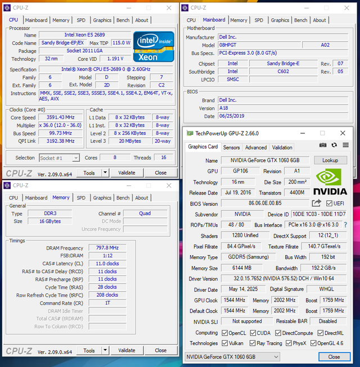Image resolution: width=360 pixels, height=367 pixels.
Task: Click Close button in Memory CPU-Z window
Action: [161, 350]
